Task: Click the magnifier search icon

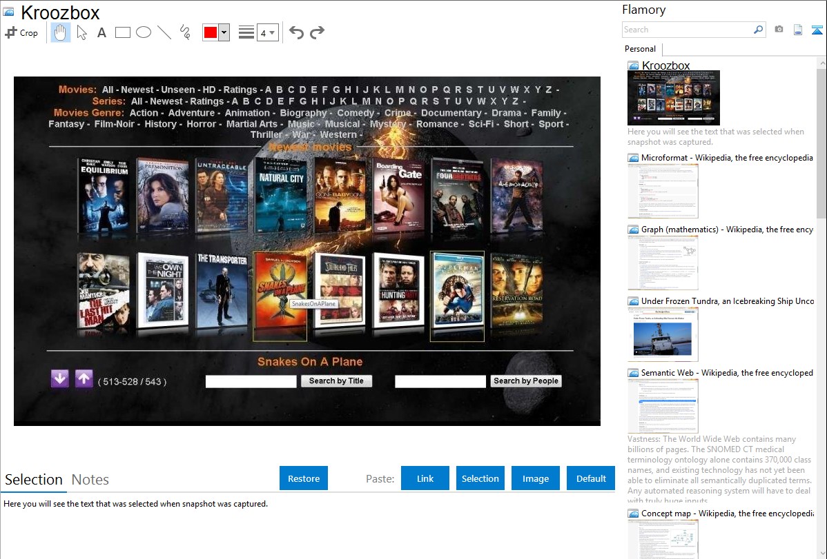Action: pyautogui.click(x=759, y=30)
